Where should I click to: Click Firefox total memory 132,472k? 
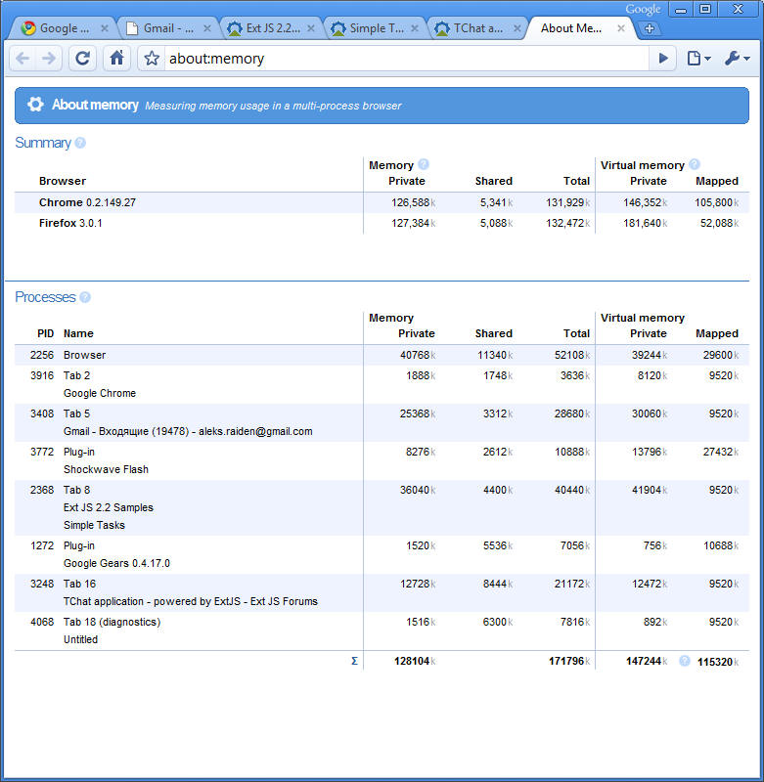[568, 223]
